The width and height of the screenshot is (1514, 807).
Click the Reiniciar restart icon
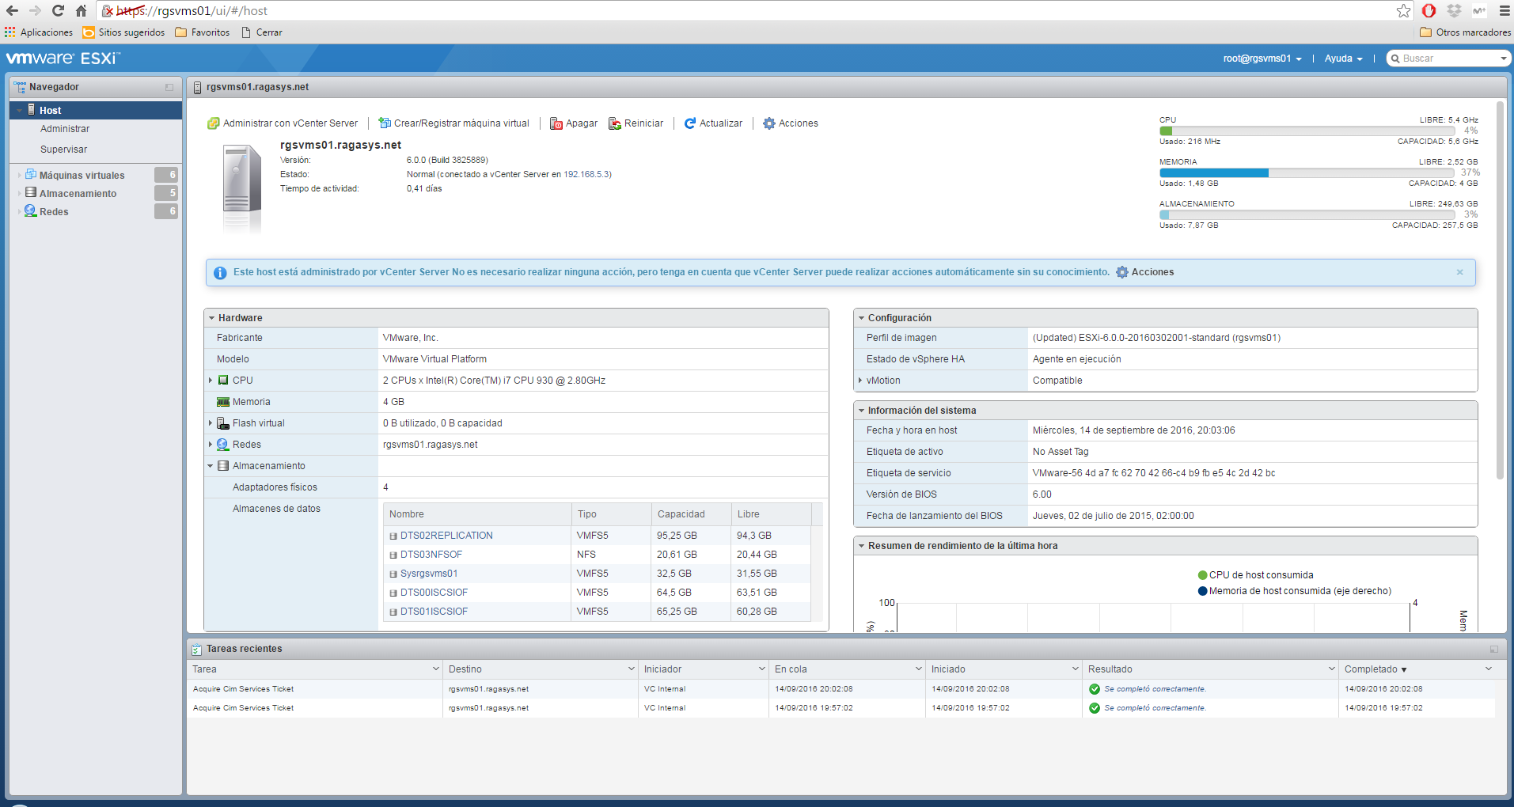pyautogui.click(x=614, y=123)
